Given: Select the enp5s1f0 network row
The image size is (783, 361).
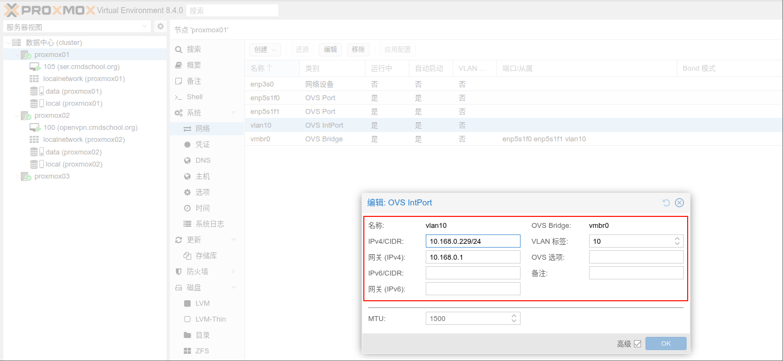Looking at the screenshot, I should pos(513,98).
